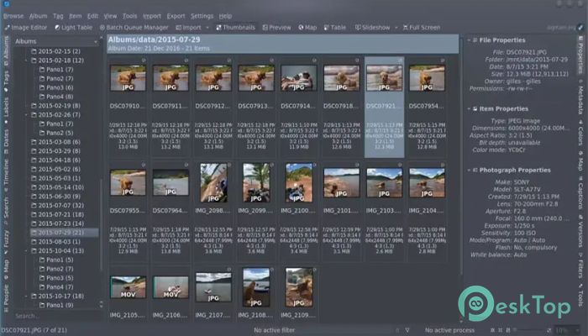Viewport: 588px width, 336px height.
Task: Open the Timeline left sidebar tab
Action: click(7, 175)
